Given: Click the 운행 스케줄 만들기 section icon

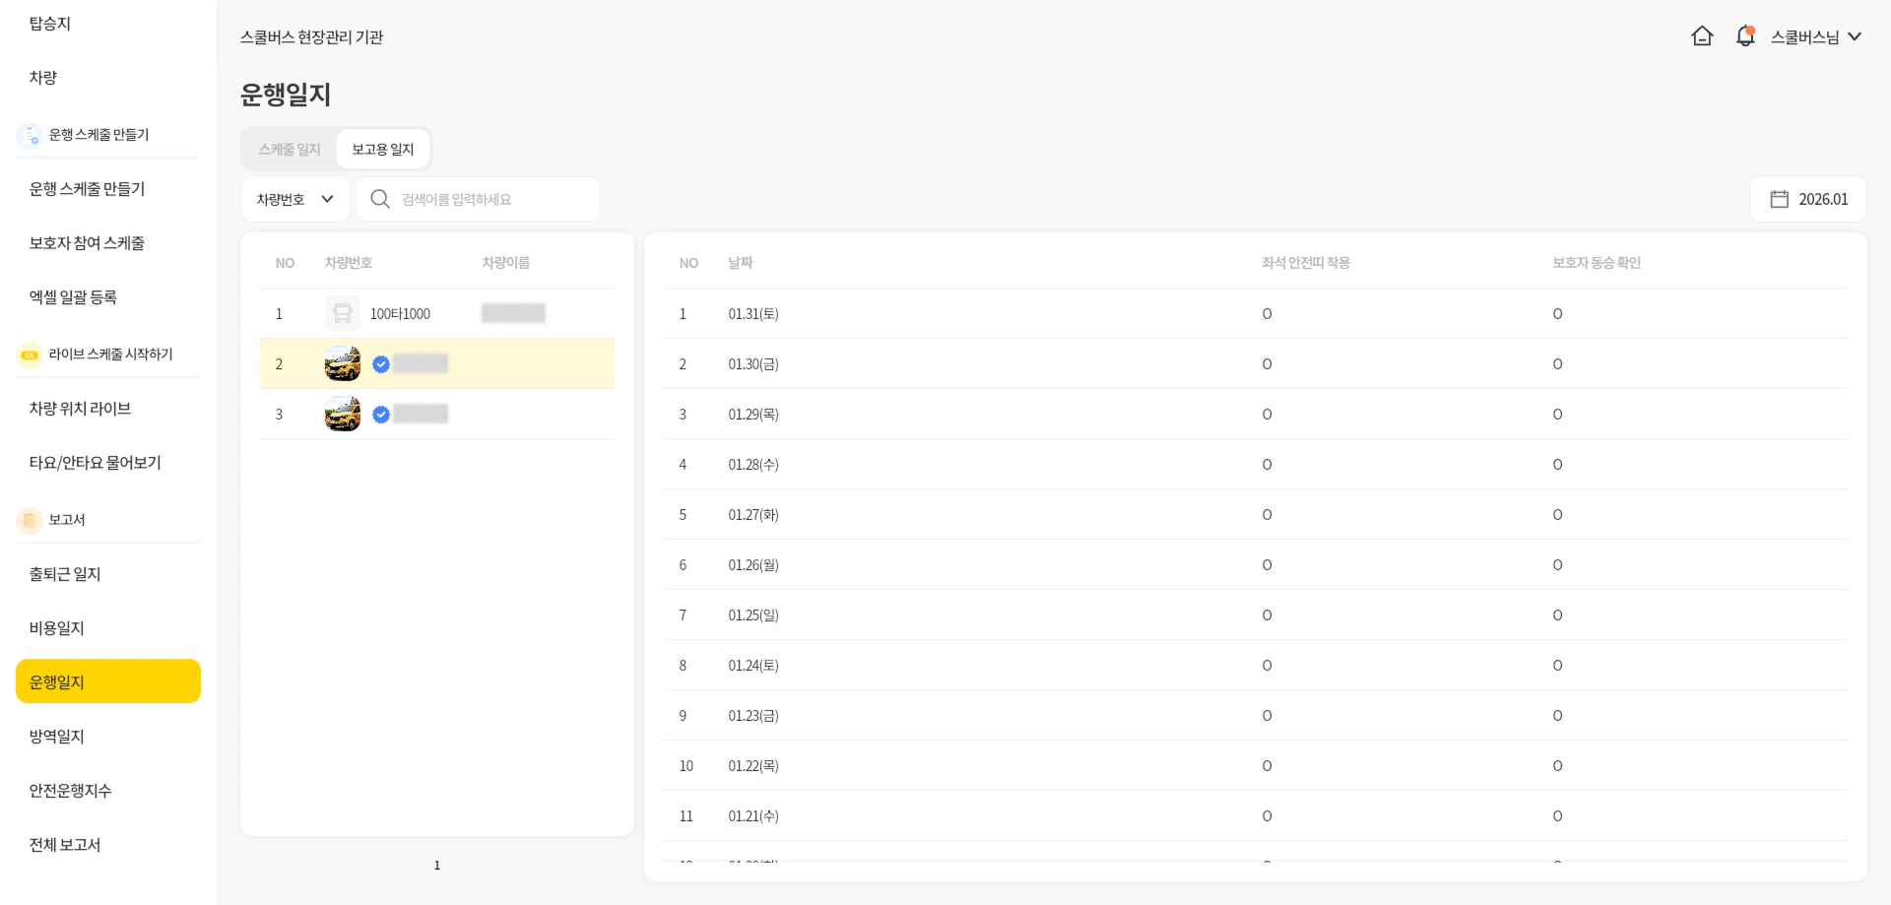Looking at the screenshot, I should point(30,135).
